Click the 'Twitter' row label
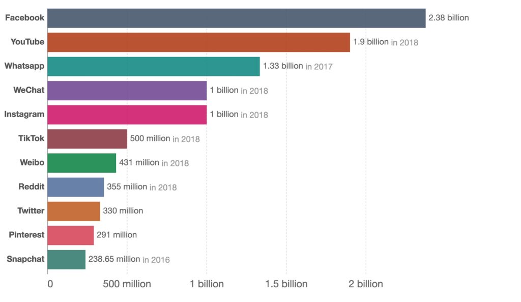Screen dimensions: 521x302 point(31,210)
